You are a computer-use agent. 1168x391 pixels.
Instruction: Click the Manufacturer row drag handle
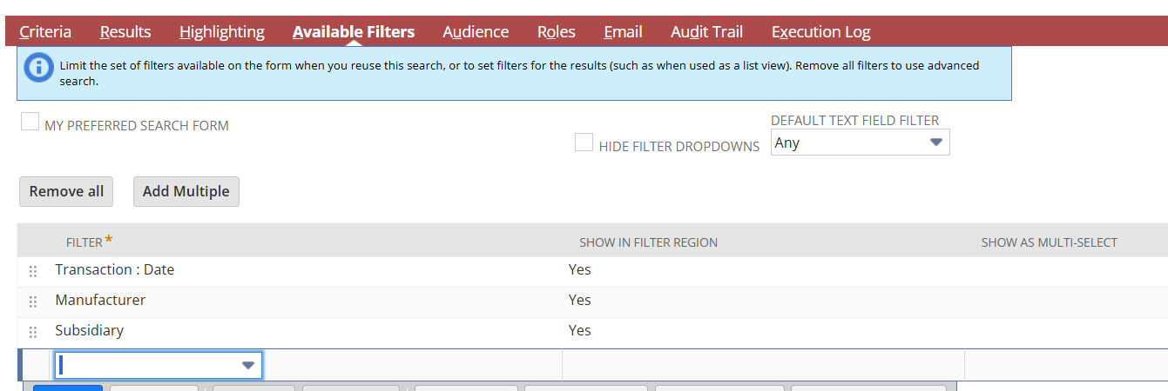[33, 302]
